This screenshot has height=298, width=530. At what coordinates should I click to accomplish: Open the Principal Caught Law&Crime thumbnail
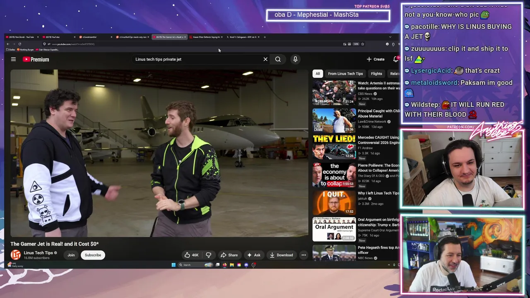coord(334,120)
